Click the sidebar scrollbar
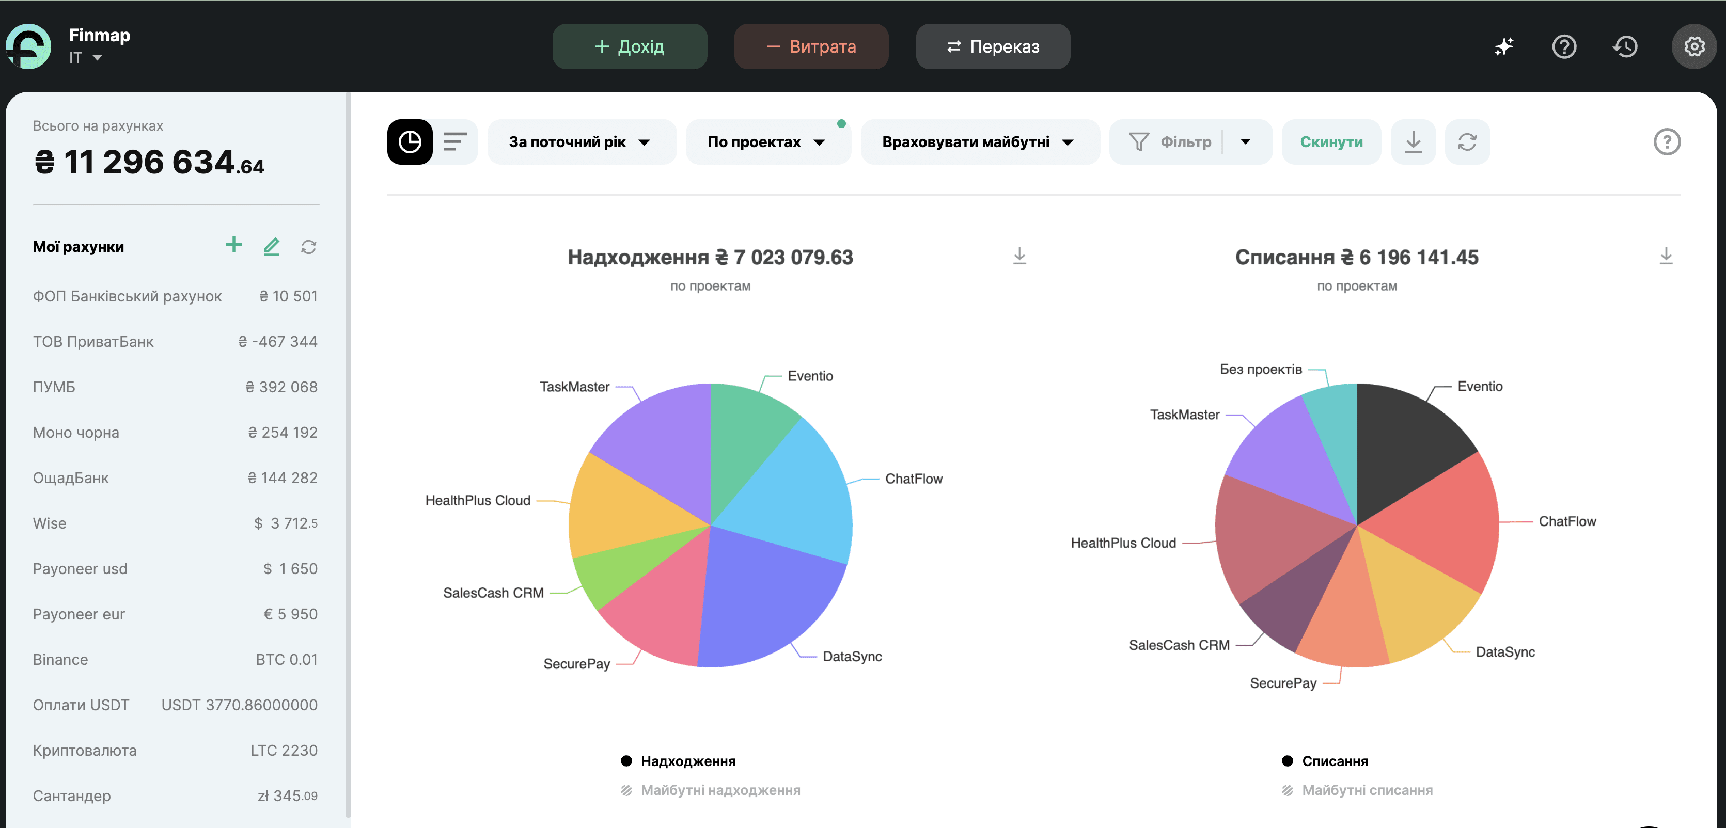1726x828 pixels. (348, 455)
